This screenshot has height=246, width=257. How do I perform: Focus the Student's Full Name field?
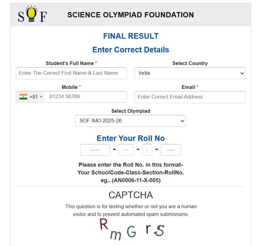click(71, 73)
